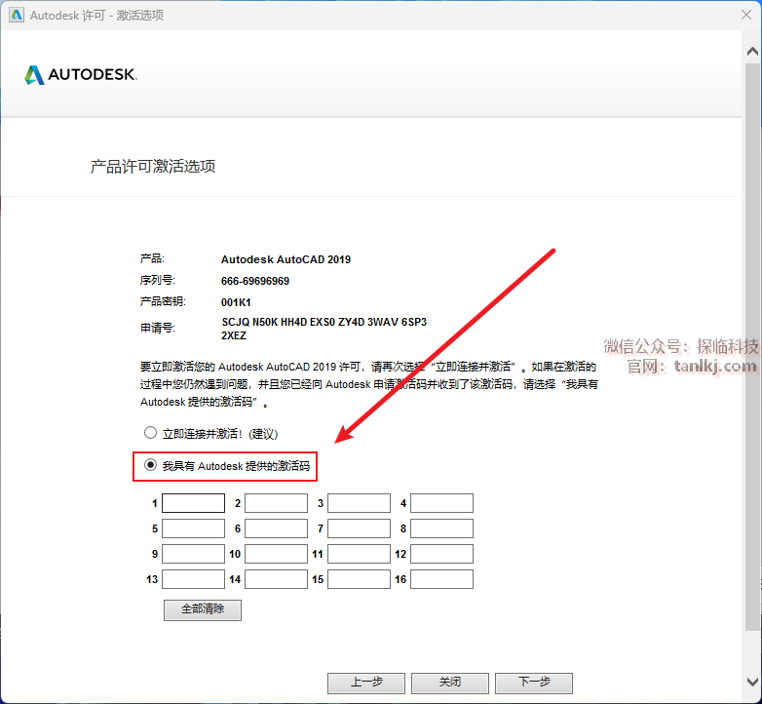
Task: Click activation code field 4
Action: pos(441,503)
